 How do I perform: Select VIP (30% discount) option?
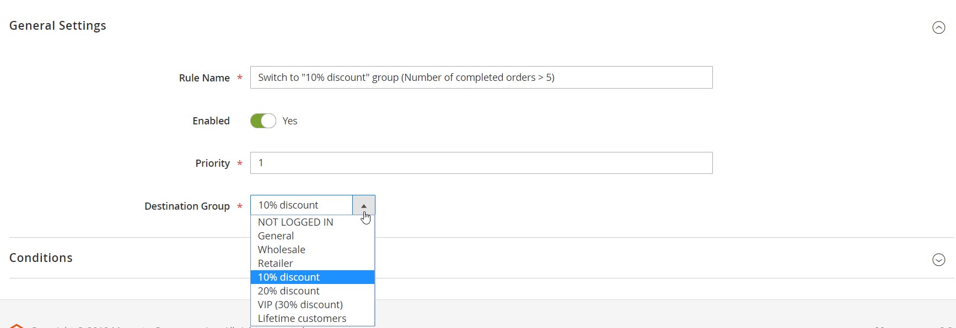(300, 305)
